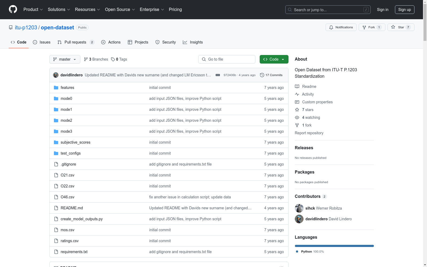427x267 pixels.
Task: Open the Insights tab
Action: pos(193,42)
